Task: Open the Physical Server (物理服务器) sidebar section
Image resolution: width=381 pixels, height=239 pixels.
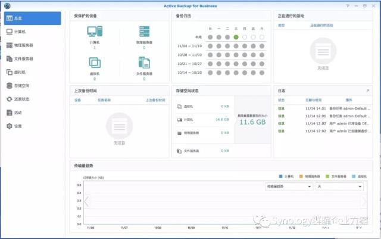Action: tap(32, 45)
